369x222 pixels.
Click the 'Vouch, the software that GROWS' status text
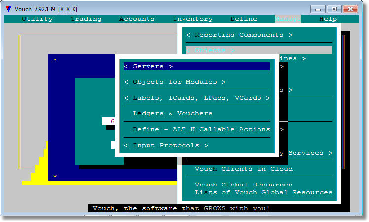pos(181,208)
